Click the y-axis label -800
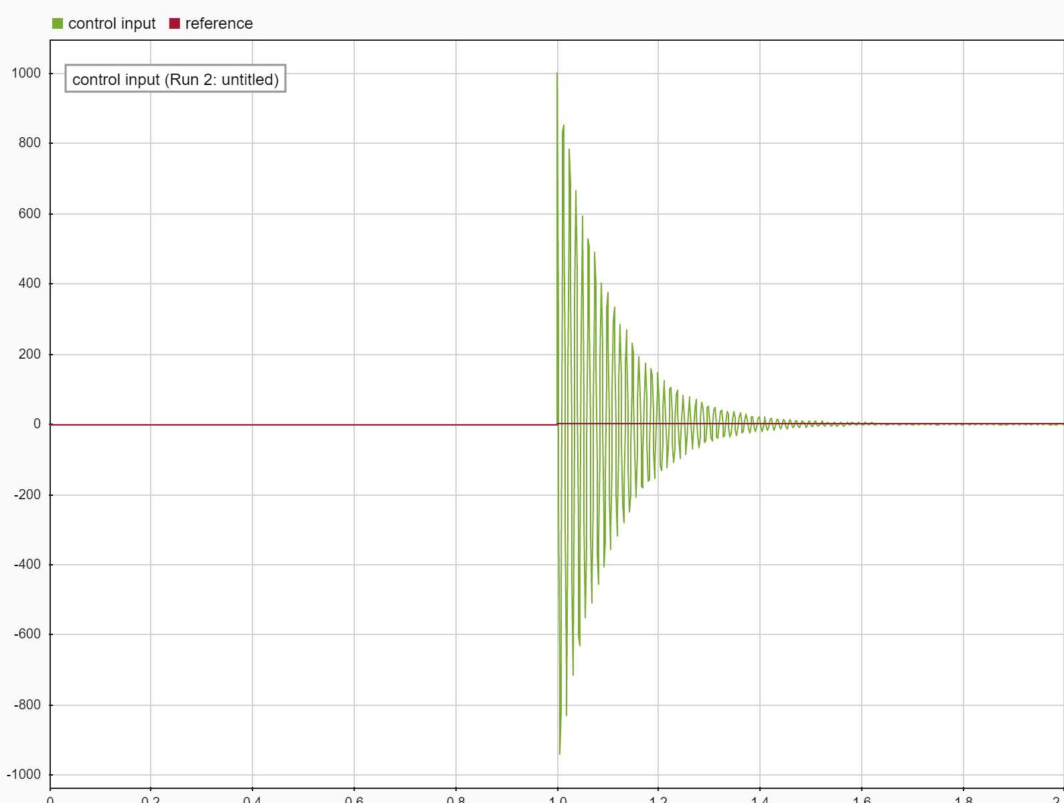The image size is (1064, 803). click(27, 705)
